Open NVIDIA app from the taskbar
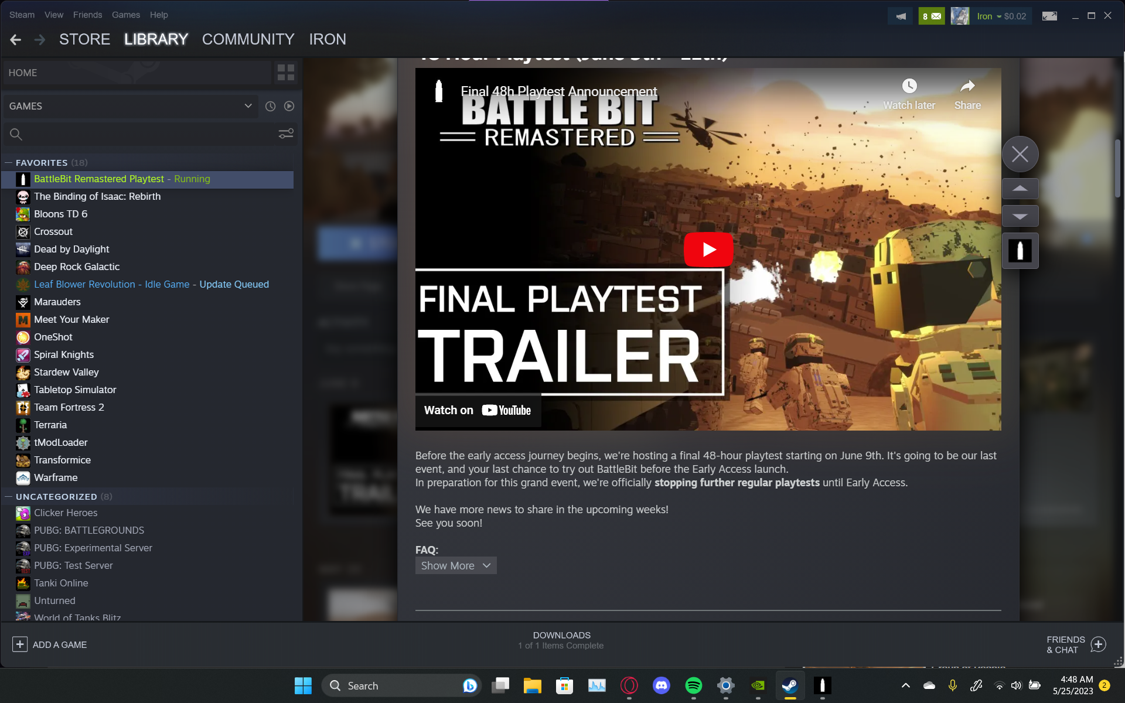Viewport: 1125px width, 703px height. (x=758, y=685)
